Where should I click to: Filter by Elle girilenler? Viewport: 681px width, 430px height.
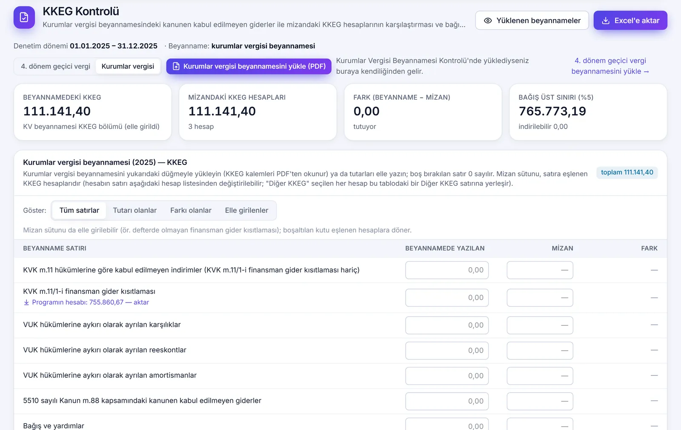(246, 210)
